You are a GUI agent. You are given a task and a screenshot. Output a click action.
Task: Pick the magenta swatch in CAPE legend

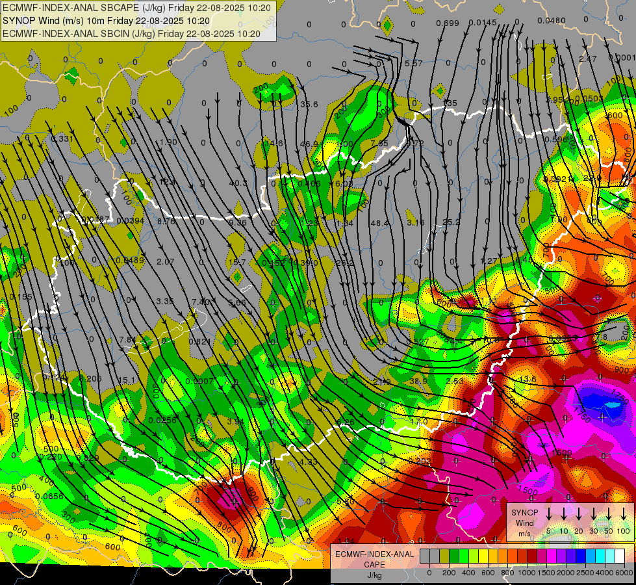pyautogui.click(x=552, y=556)
